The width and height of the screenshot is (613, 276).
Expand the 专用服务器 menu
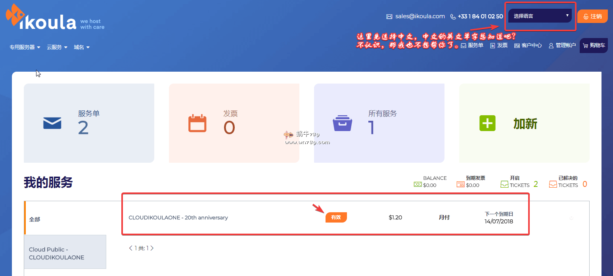pos(25,47)
